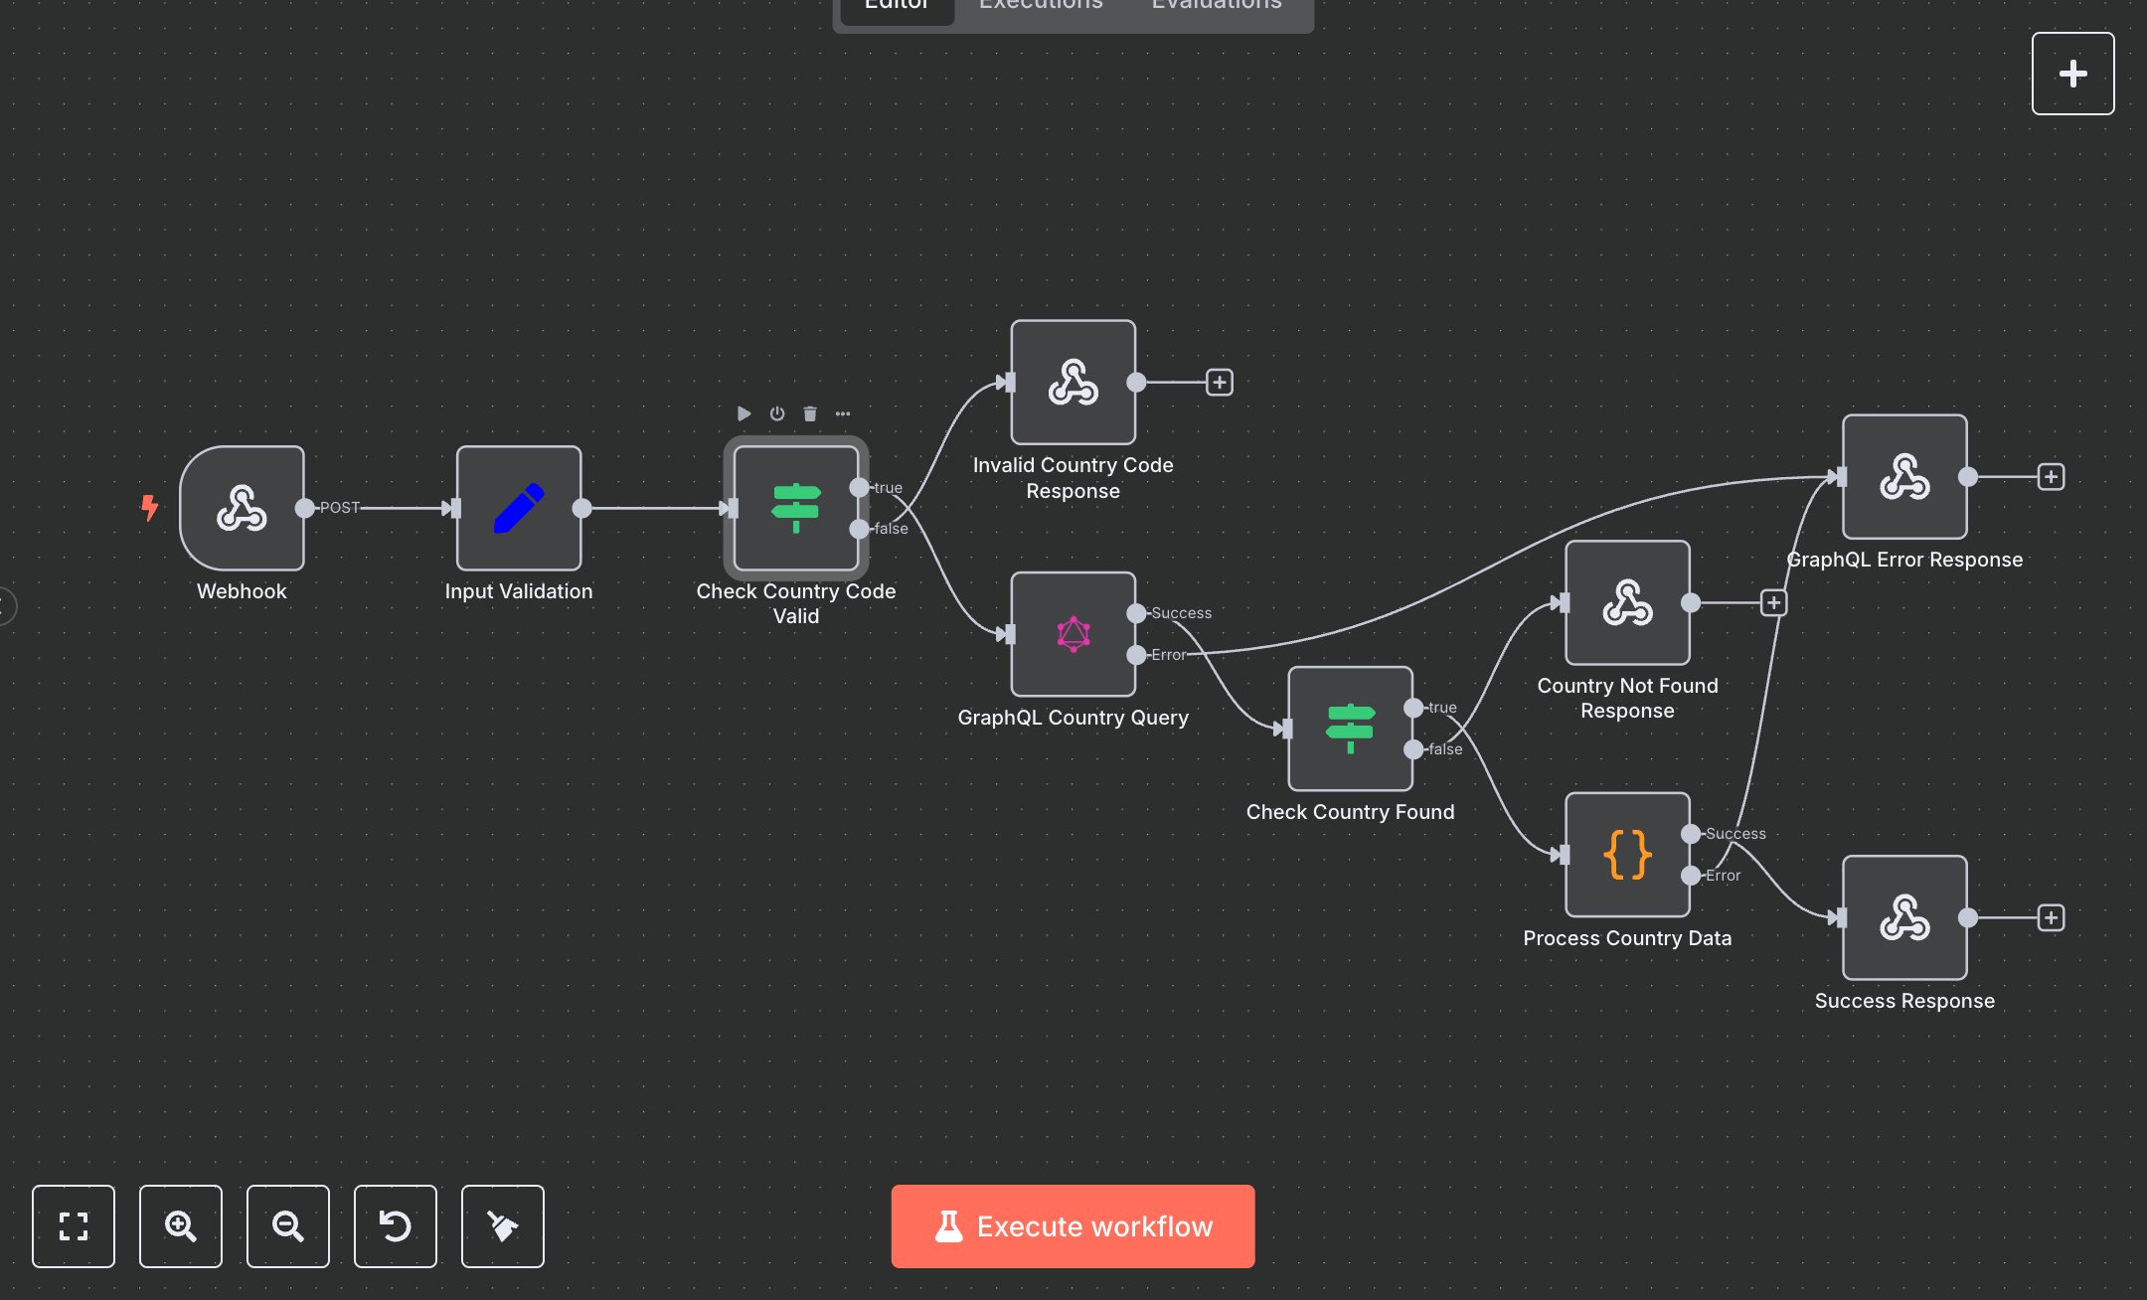Open the Input Validation node

pos(518,508)
